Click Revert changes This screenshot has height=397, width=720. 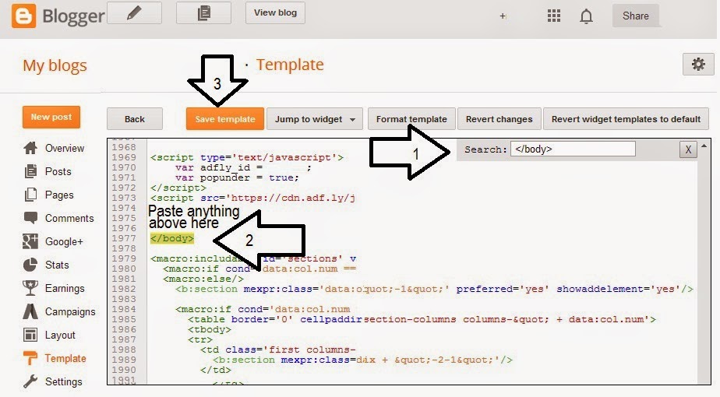(499, 119)
